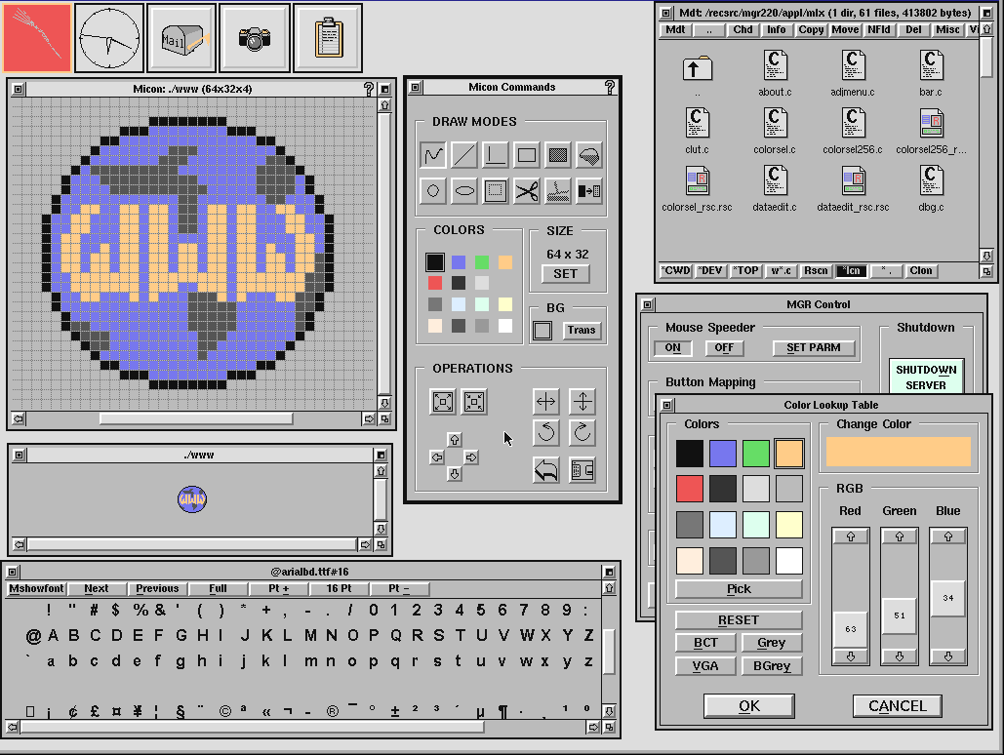Select the scissors cut tool
1004x755 pixels.
point(527,190)
